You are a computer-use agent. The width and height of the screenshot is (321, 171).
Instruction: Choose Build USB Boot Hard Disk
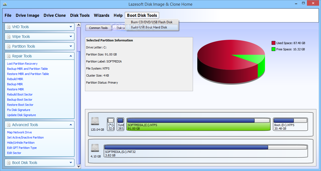[152, 27]
